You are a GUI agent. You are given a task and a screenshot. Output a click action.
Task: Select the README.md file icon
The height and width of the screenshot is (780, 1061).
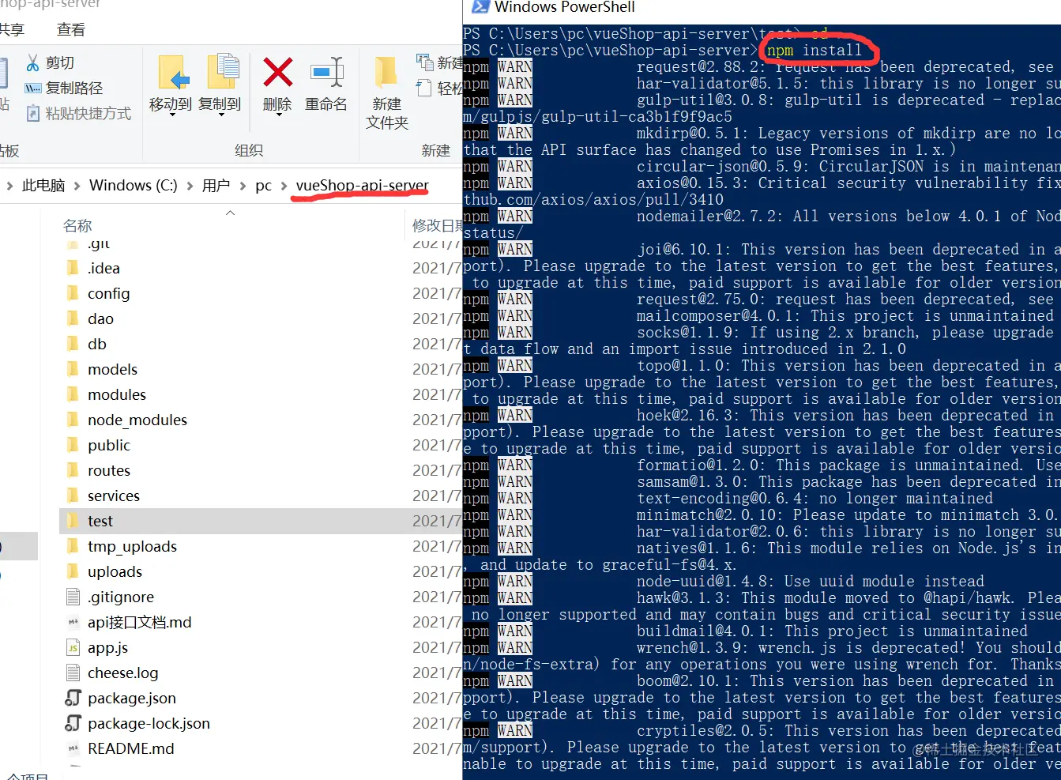click(x=73, y=748)
